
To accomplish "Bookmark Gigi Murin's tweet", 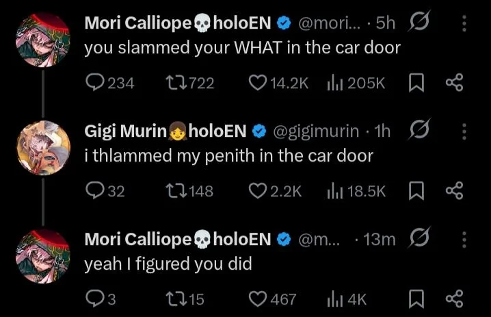I will 416,191.
